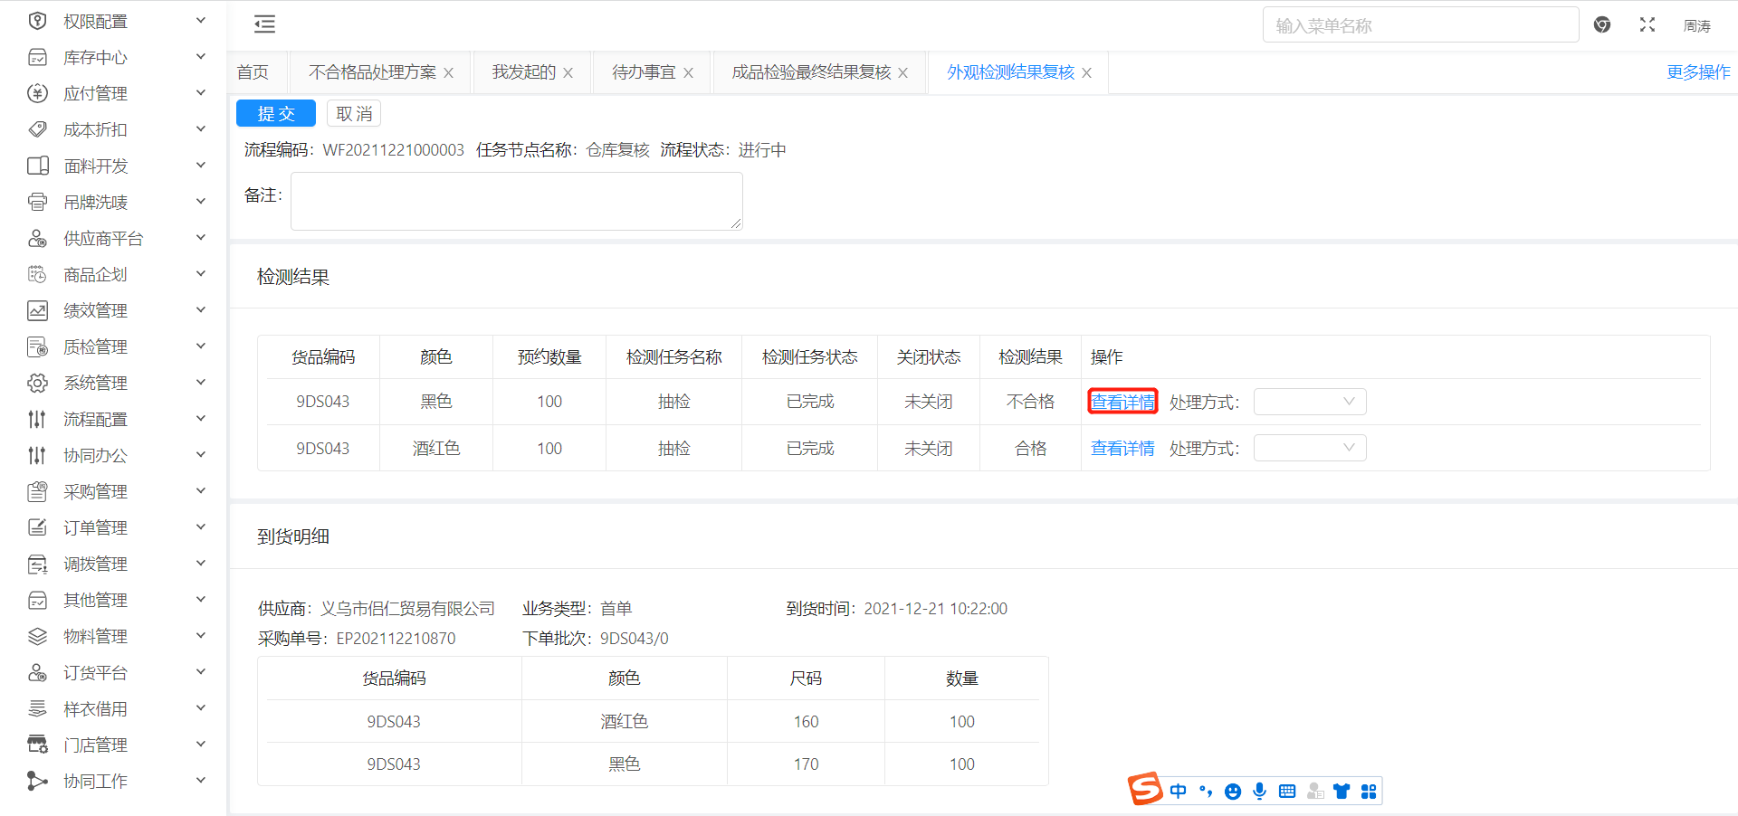1738x816 pixels.
Task: Click the 质检管理 sidebar icon
Action: point(37,346)
